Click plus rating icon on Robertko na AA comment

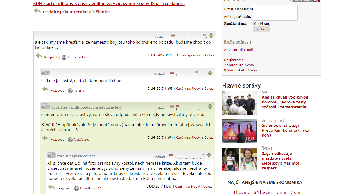tap(209, 155)
